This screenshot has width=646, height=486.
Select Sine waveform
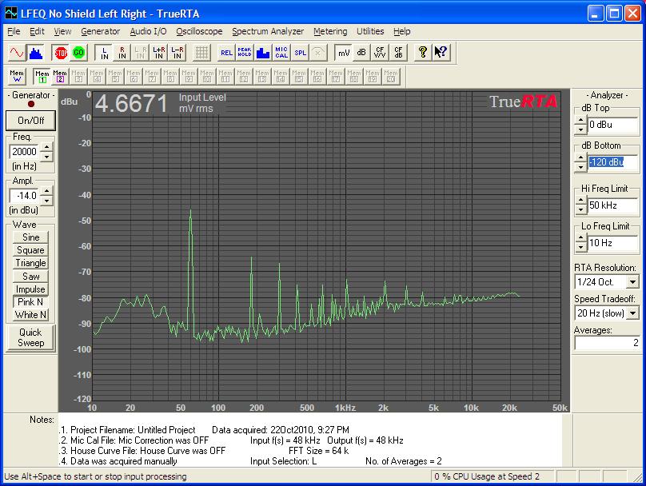pyautogui.click(x=30, y=237)
